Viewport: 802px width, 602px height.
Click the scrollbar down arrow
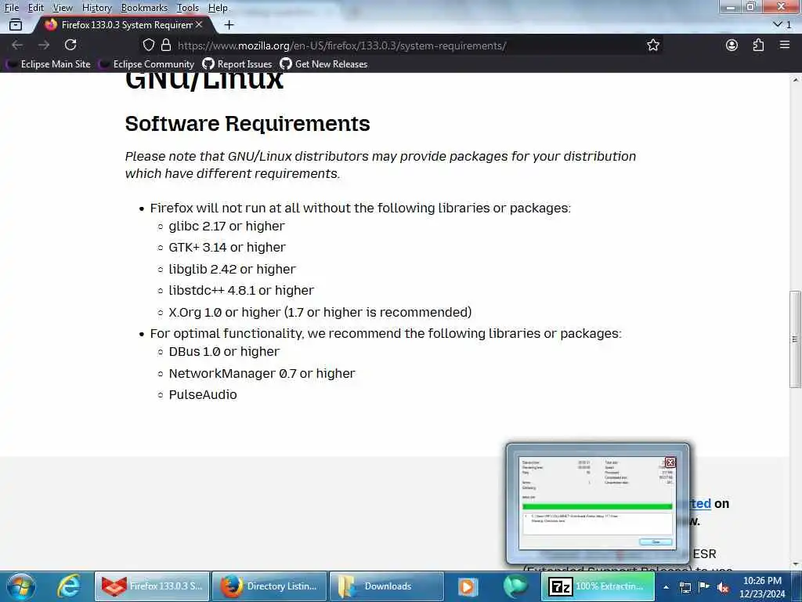[796, 564]
